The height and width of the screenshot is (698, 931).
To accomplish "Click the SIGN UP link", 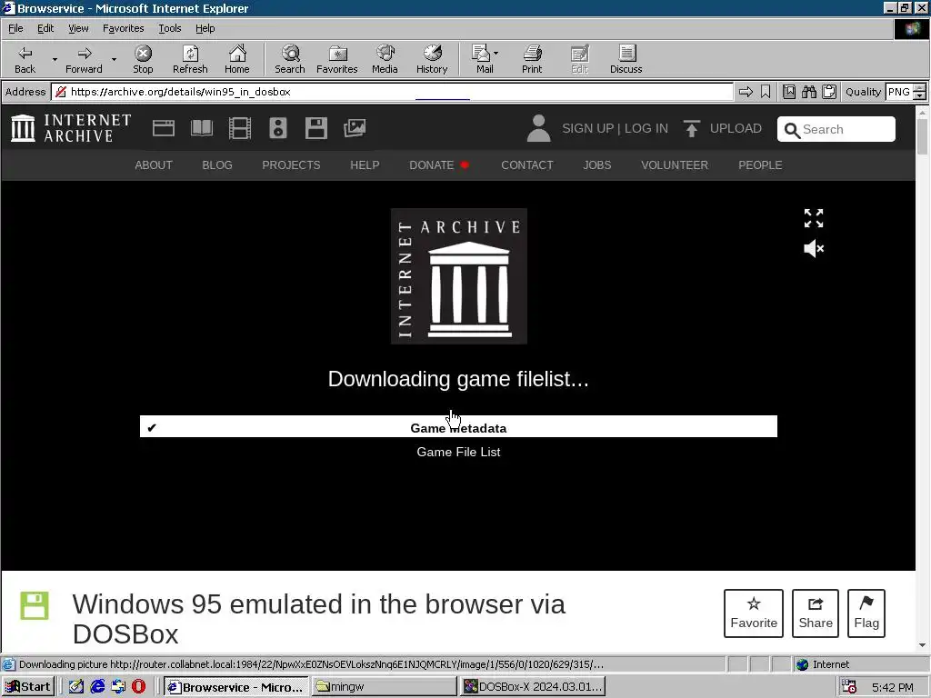I will pyautogui.click(x=587, y=128).
